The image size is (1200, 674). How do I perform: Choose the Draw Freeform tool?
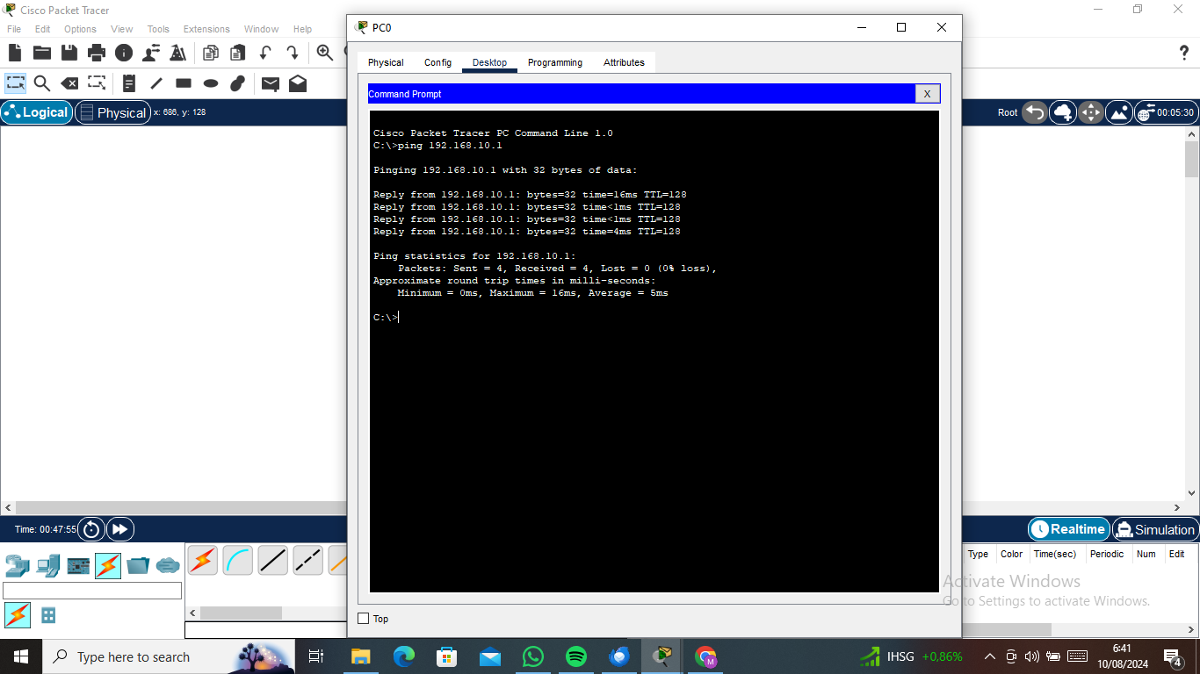(x=238, y=83)
